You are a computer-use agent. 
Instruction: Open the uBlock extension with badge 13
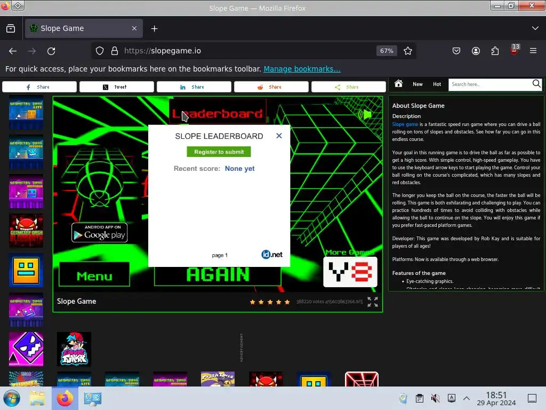tap(515, 50)
